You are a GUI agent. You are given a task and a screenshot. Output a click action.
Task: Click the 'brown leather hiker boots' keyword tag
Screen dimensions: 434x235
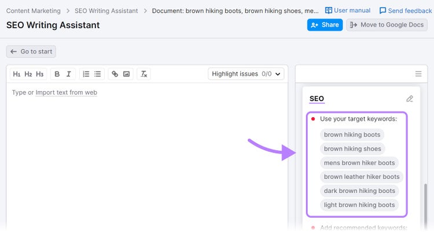point(362,177)
